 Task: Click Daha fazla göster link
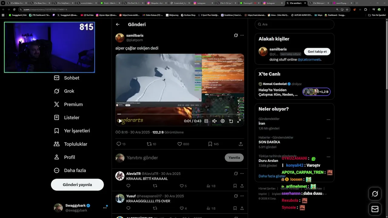(272, 176)
